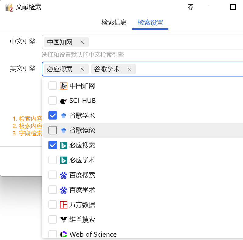Screen dimensions: 243x240
Task: Click the 维普搜索 triangle icon
Action: tap(64, 220)
